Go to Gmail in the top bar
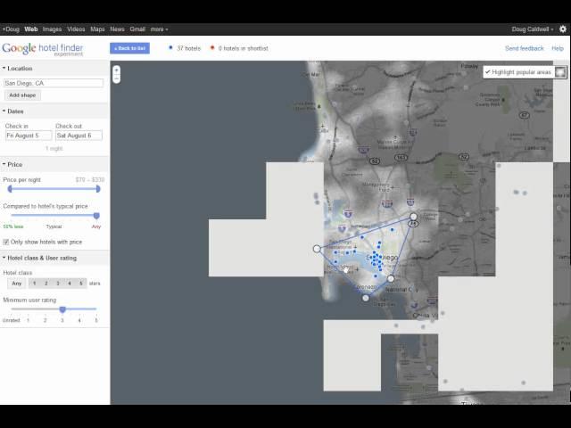Viewport: 571px width, 428px height. click(x=137, y=29)
